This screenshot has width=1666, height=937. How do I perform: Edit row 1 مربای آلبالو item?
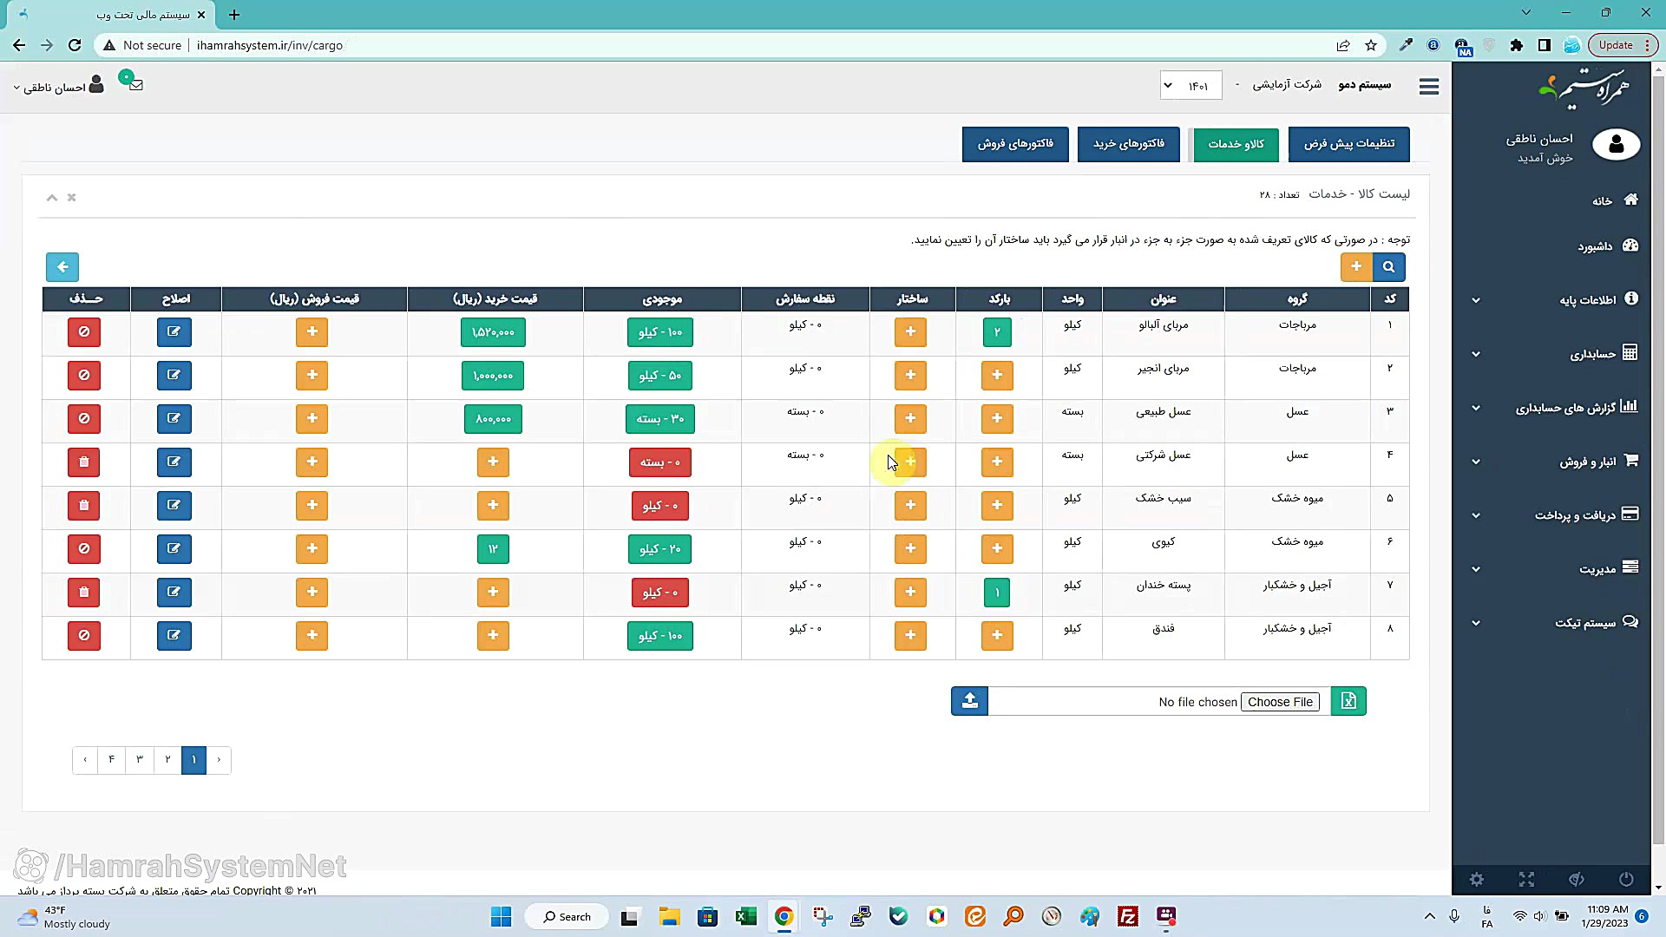coord(174,331)
